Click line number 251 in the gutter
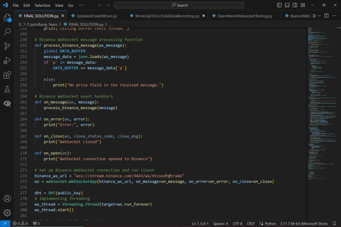Image resolution: width=341 pixels, height=227 pixels. [x=24, y=45]
